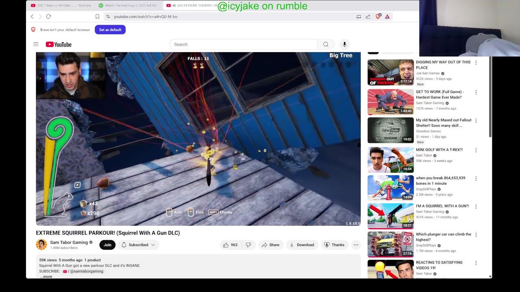Image resolution: width=520 pixels, height=292 pixels.
Task: Send Thanks to creator
Action: 334,245
